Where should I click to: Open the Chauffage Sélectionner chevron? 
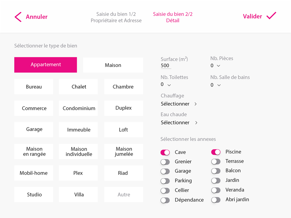196,104
